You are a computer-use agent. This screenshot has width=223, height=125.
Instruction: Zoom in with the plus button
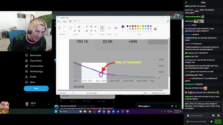click(x=168, y=93)
